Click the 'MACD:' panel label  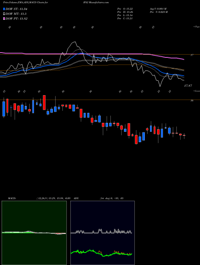pos(12,198)
